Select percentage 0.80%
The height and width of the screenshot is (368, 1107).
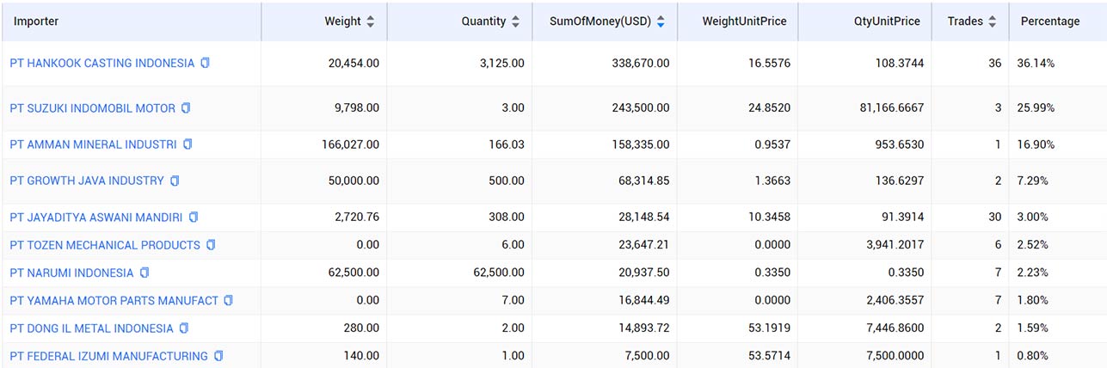click(1032, 356)
